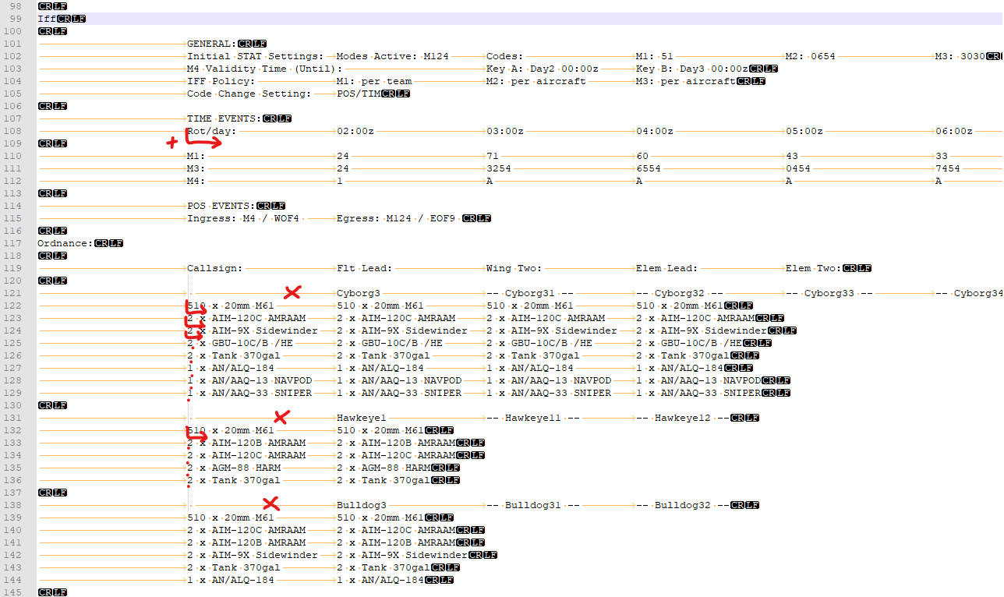Click the 'M4:' label on line 112

click(x=196, y=181)
